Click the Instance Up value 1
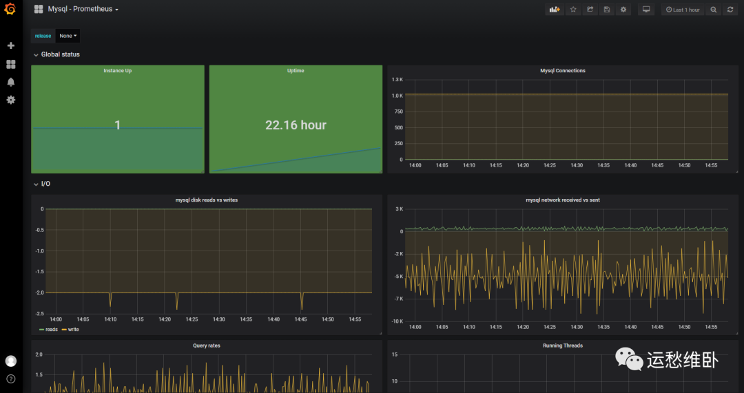Image resolution: width=744 pixels, height=393 pixels. [x=118, y=125]
